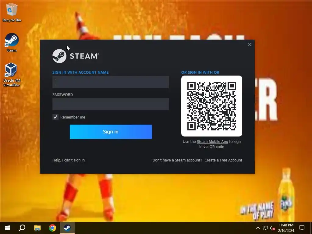Click the "Don't have a Steam account?" text
Screen dimensions: 312x234
pyautogui.click(x=177, y=160)
